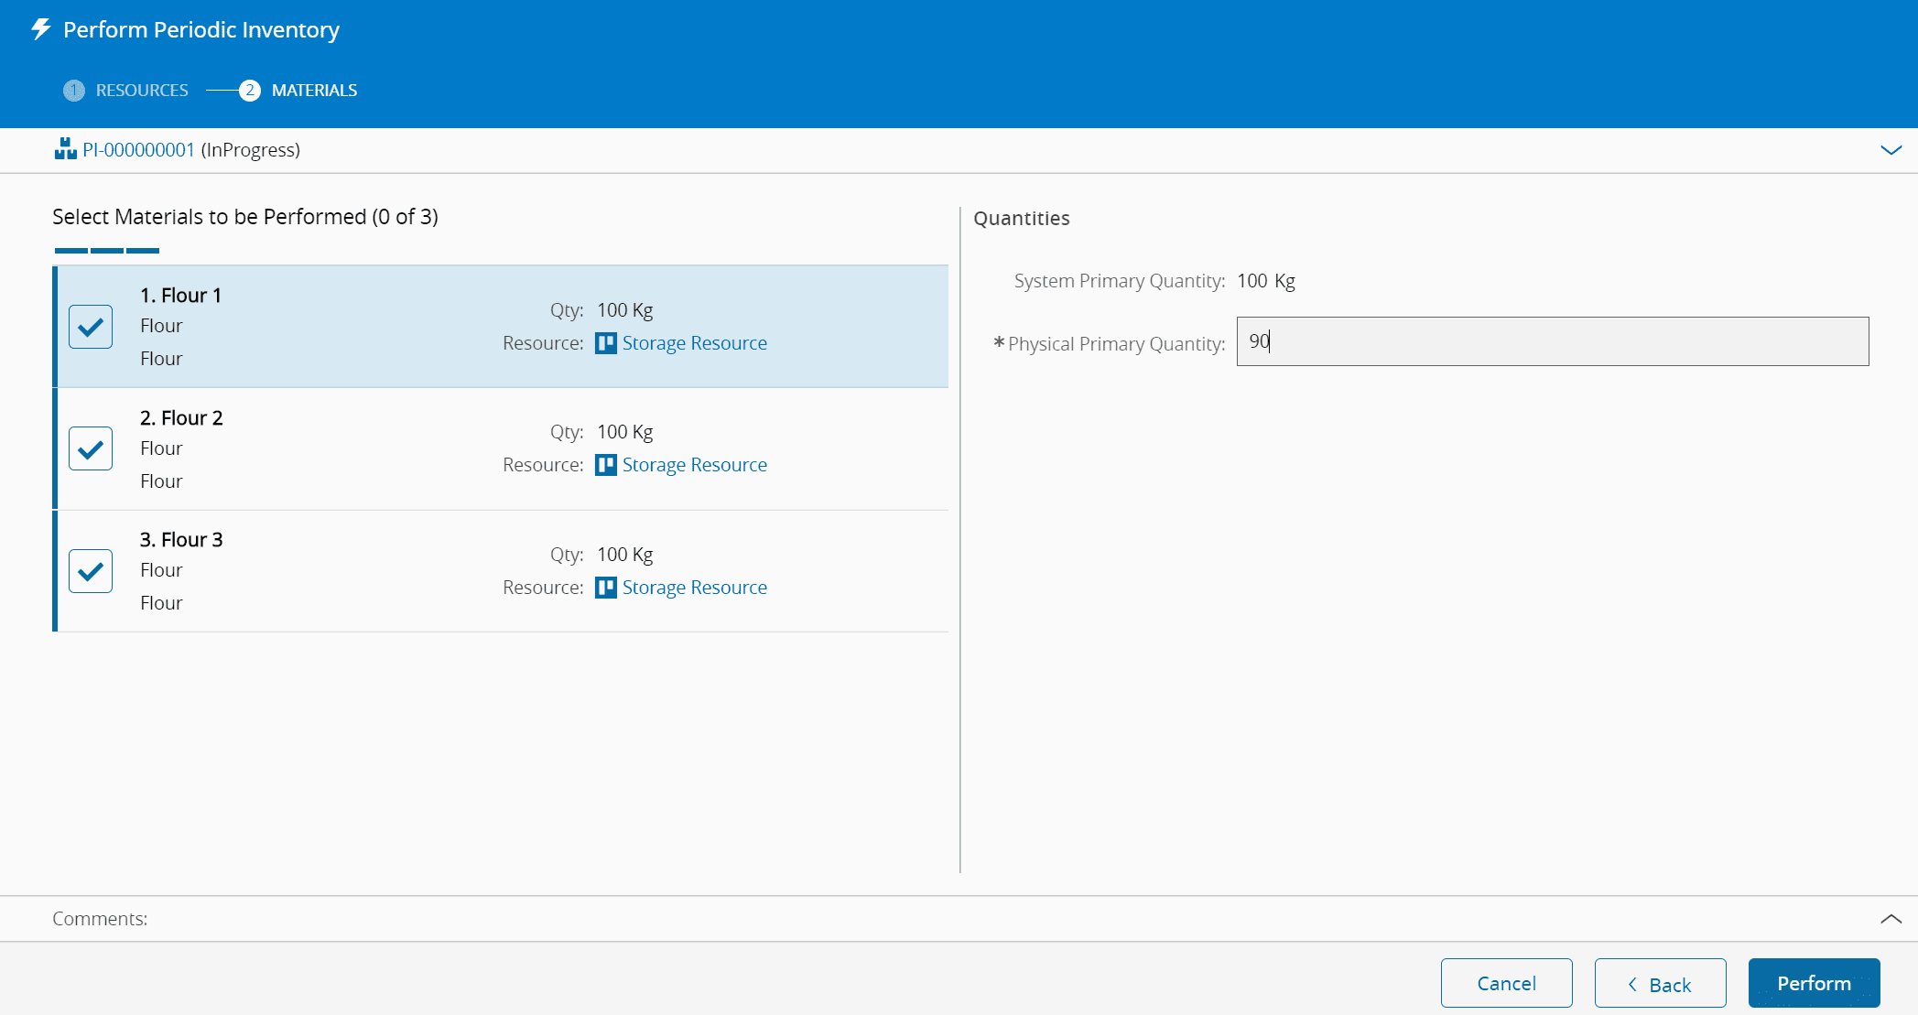Click Flour 2's Storage Resource icon
1918x1015 pixels.
605,465
